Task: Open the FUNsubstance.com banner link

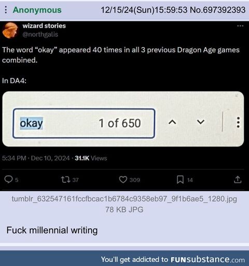Action: [x=173, y=259]
